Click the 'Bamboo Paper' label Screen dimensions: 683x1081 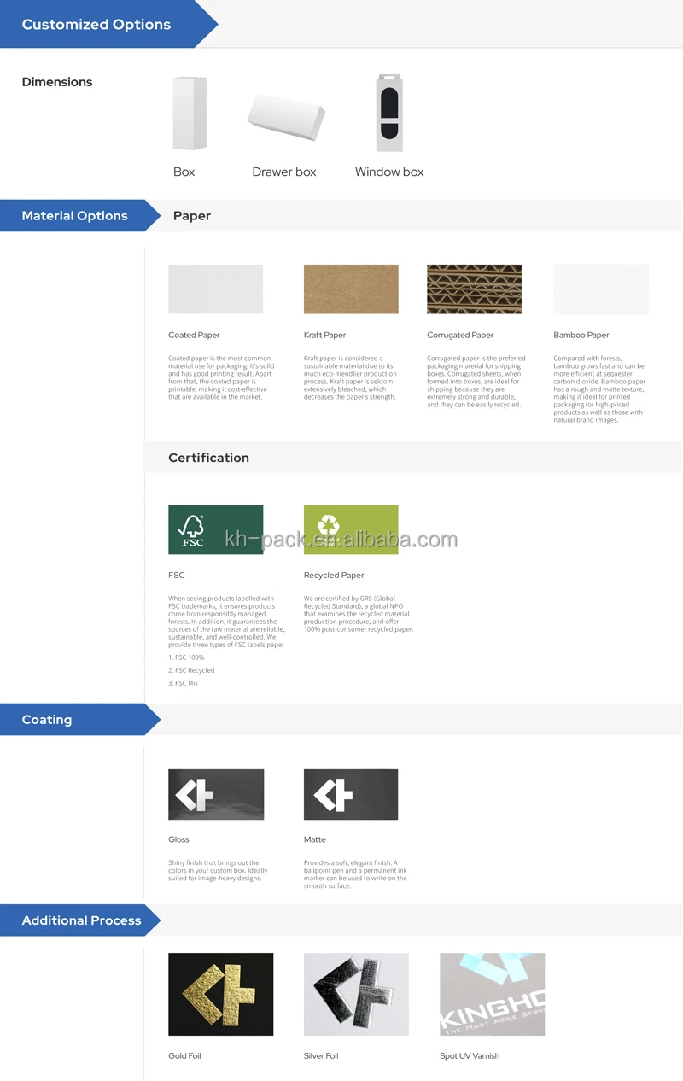coord(581,335)
